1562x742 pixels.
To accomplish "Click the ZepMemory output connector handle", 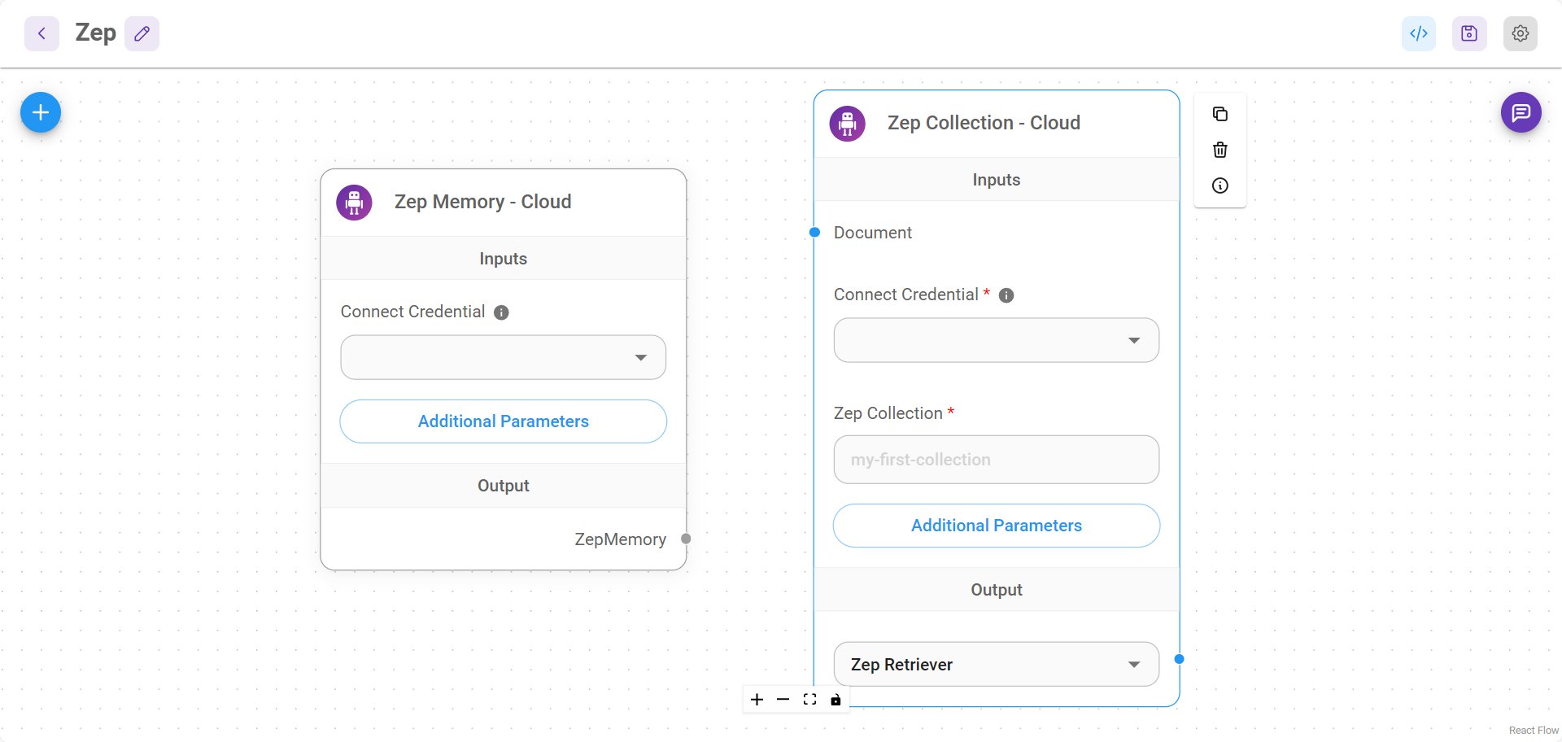I will [x=686, y=539].
